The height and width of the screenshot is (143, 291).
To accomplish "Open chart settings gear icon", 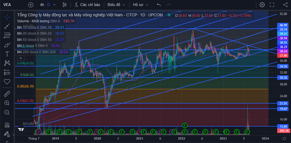I will pyautogui.click(x=262, y=5).
